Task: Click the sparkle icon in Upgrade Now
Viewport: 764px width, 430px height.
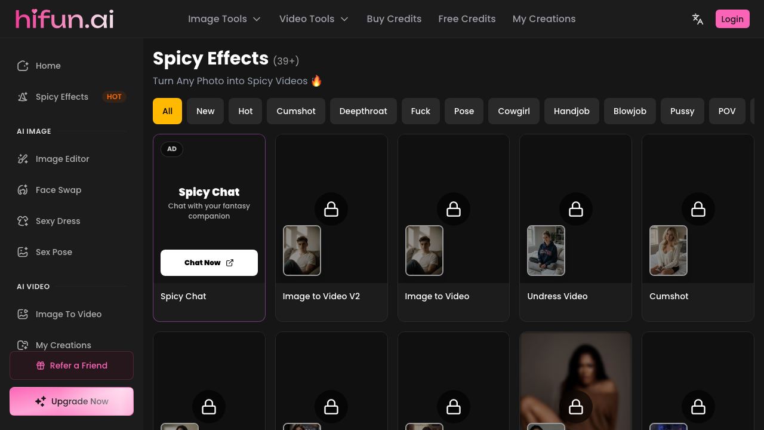Action: tap(41, 401)
